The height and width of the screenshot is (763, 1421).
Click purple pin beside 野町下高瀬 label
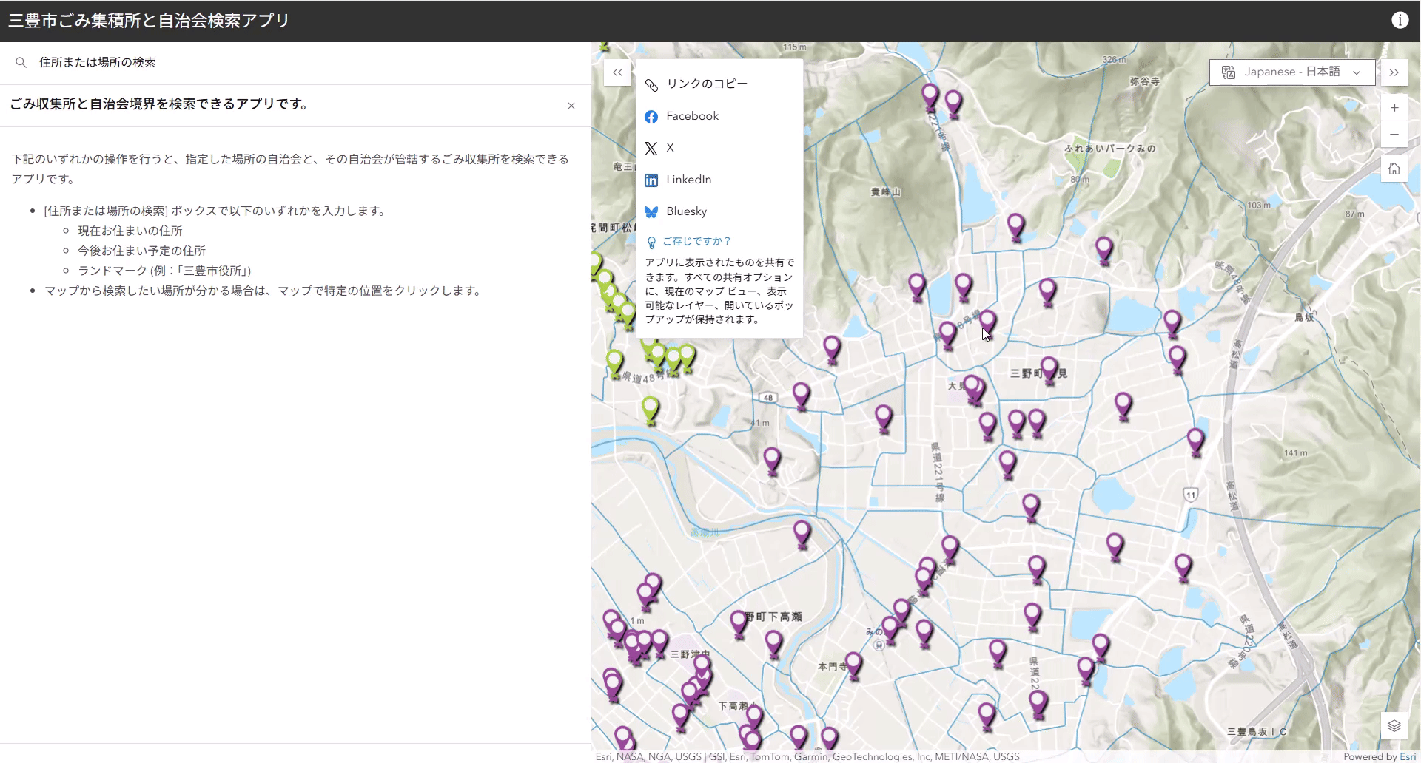coord(739,622)
